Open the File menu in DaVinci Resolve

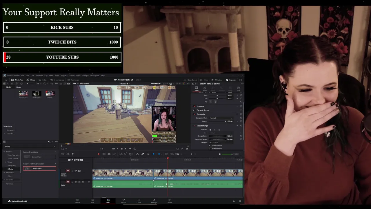click(x=23, y=75)
